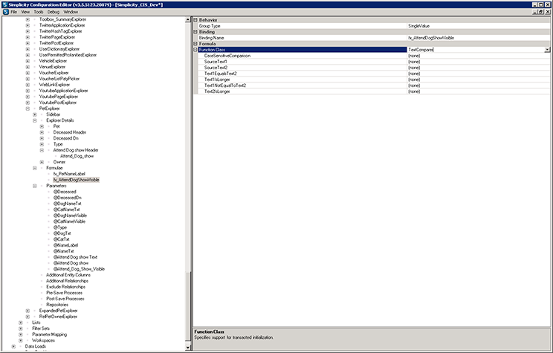Collapse the Formulae tree node

tap(34, 168)
